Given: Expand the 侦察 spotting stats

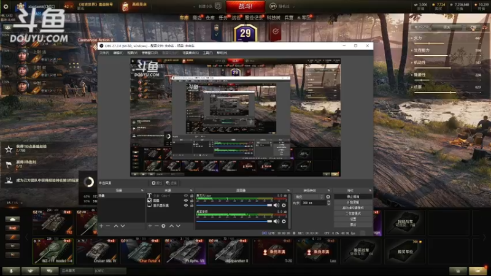Looking at the screenshot, I should [x=417, y=86].
